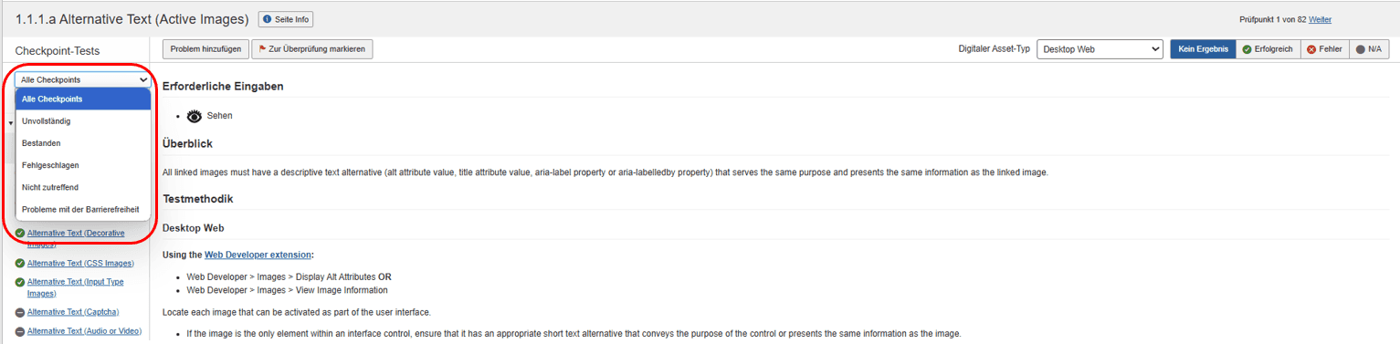The height and width of the screenshot is (344, 1400).
Task: Open the Digitaler Asset-Typ dropdown
Action: tap(1100, 49)
